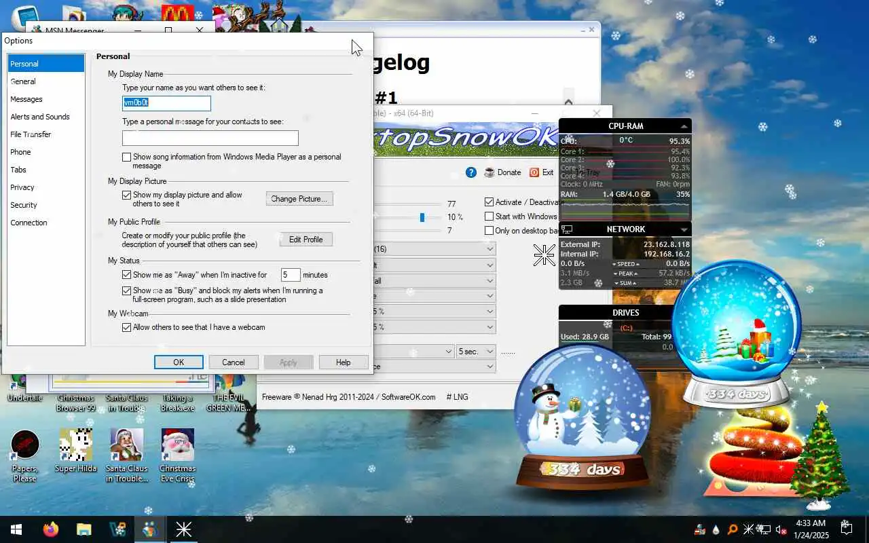The image size is (869, 543).
Task: Click the McDonald's desktop icon at top
Action: point(177,14)
